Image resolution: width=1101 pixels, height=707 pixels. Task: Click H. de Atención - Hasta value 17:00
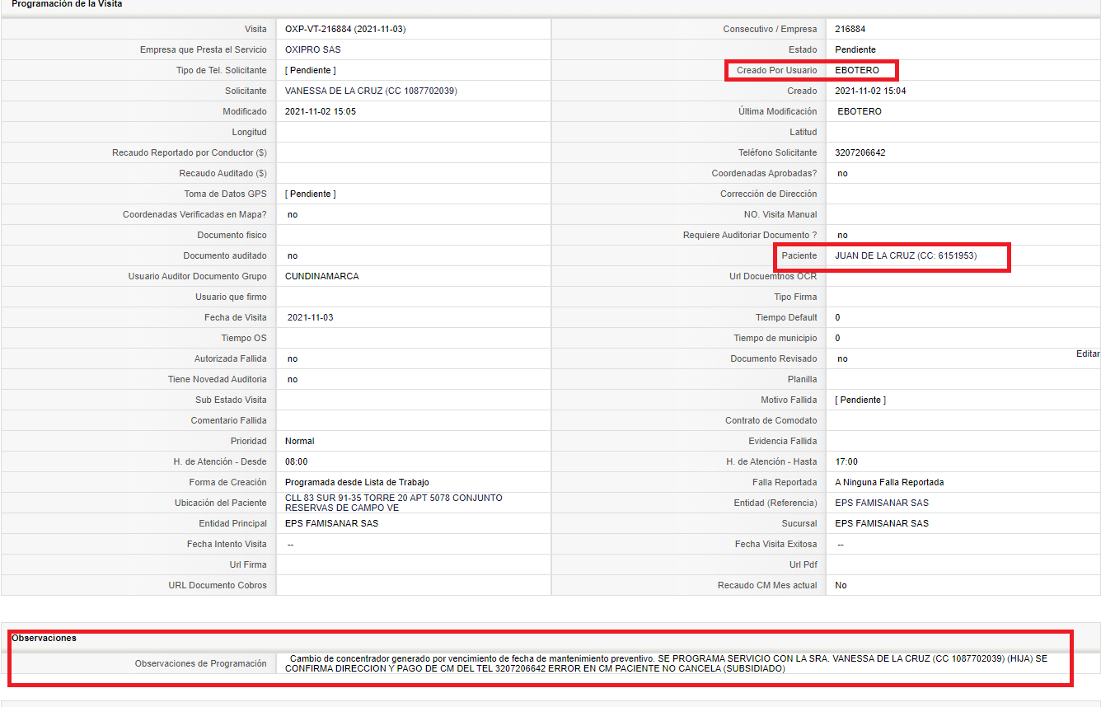point(846,461)
